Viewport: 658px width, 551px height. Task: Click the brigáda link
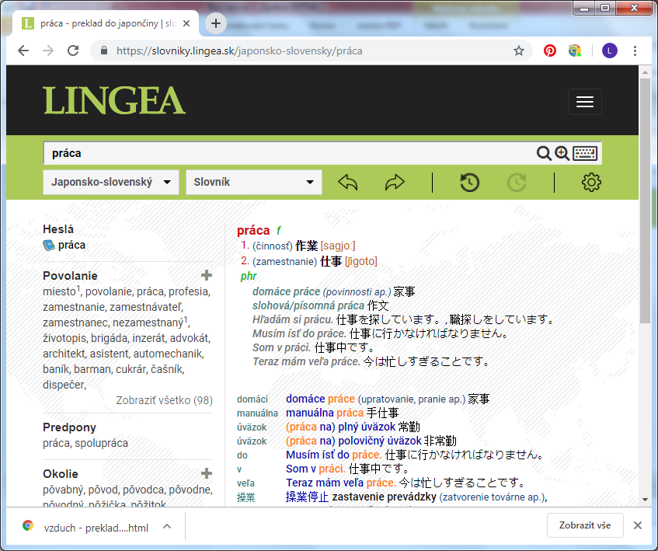[109, 338]
